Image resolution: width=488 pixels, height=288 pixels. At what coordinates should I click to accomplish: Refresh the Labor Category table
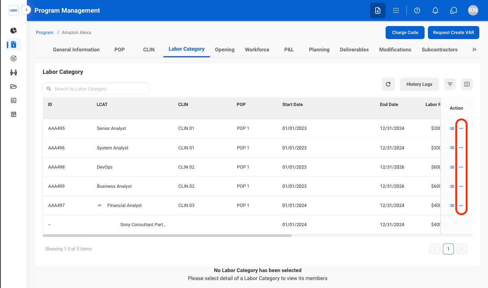[388, 84]
